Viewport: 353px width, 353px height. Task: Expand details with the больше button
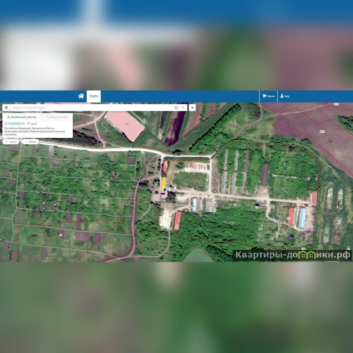[x=31, y=142]
